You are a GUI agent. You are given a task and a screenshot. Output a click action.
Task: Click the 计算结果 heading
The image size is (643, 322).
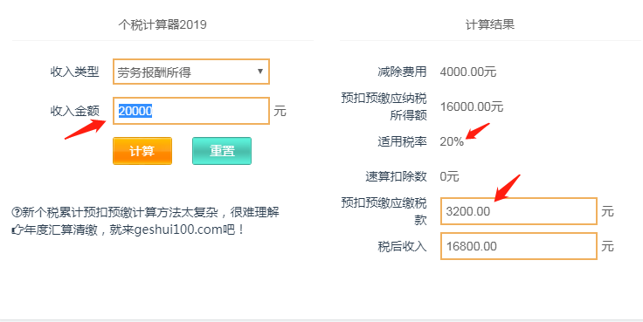pyautogui.click(x=490, y=24)
